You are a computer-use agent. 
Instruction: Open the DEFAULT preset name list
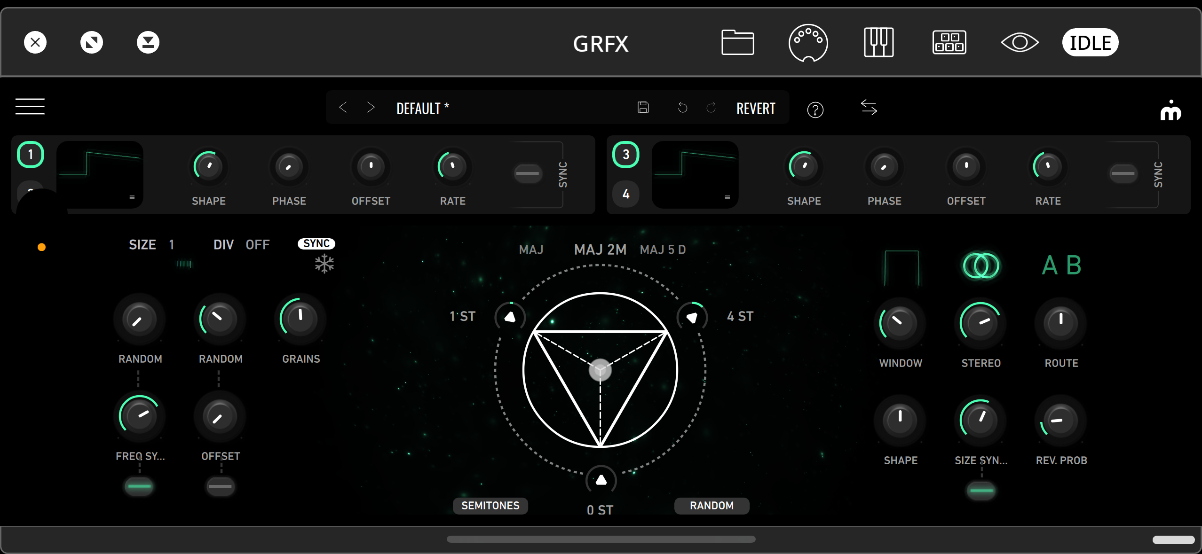point(422,109)
